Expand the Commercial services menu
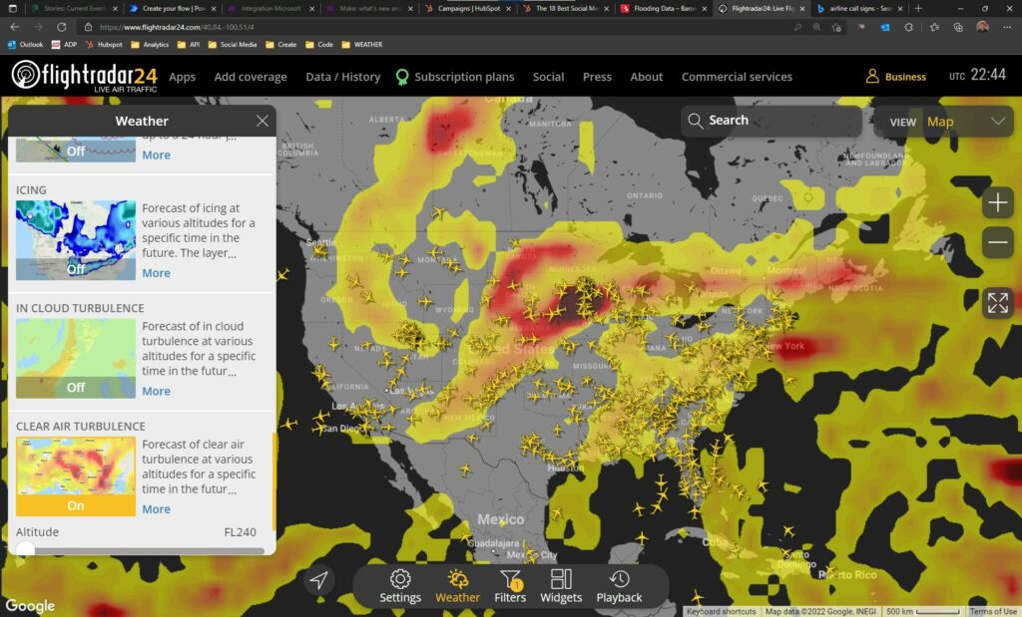 point(736,76)
